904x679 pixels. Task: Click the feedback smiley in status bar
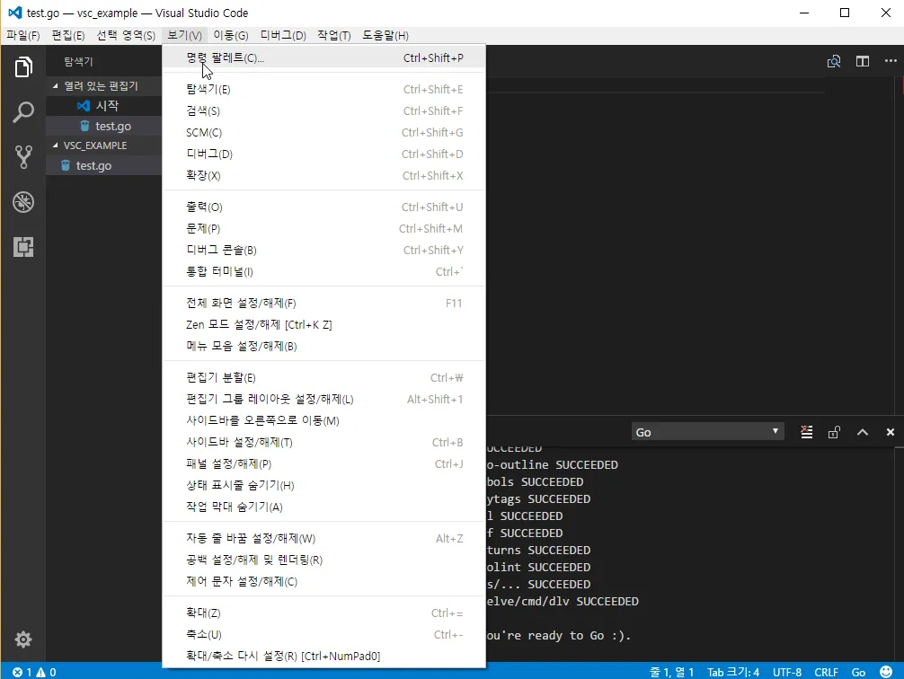(x=886, y=672)
